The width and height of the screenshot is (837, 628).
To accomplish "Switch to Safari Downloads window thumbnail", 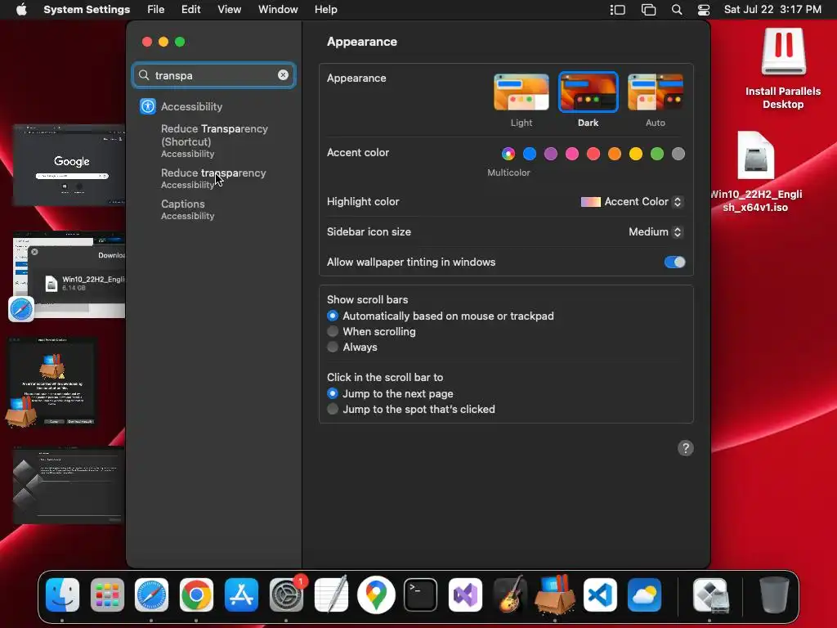I will point(69,275).
